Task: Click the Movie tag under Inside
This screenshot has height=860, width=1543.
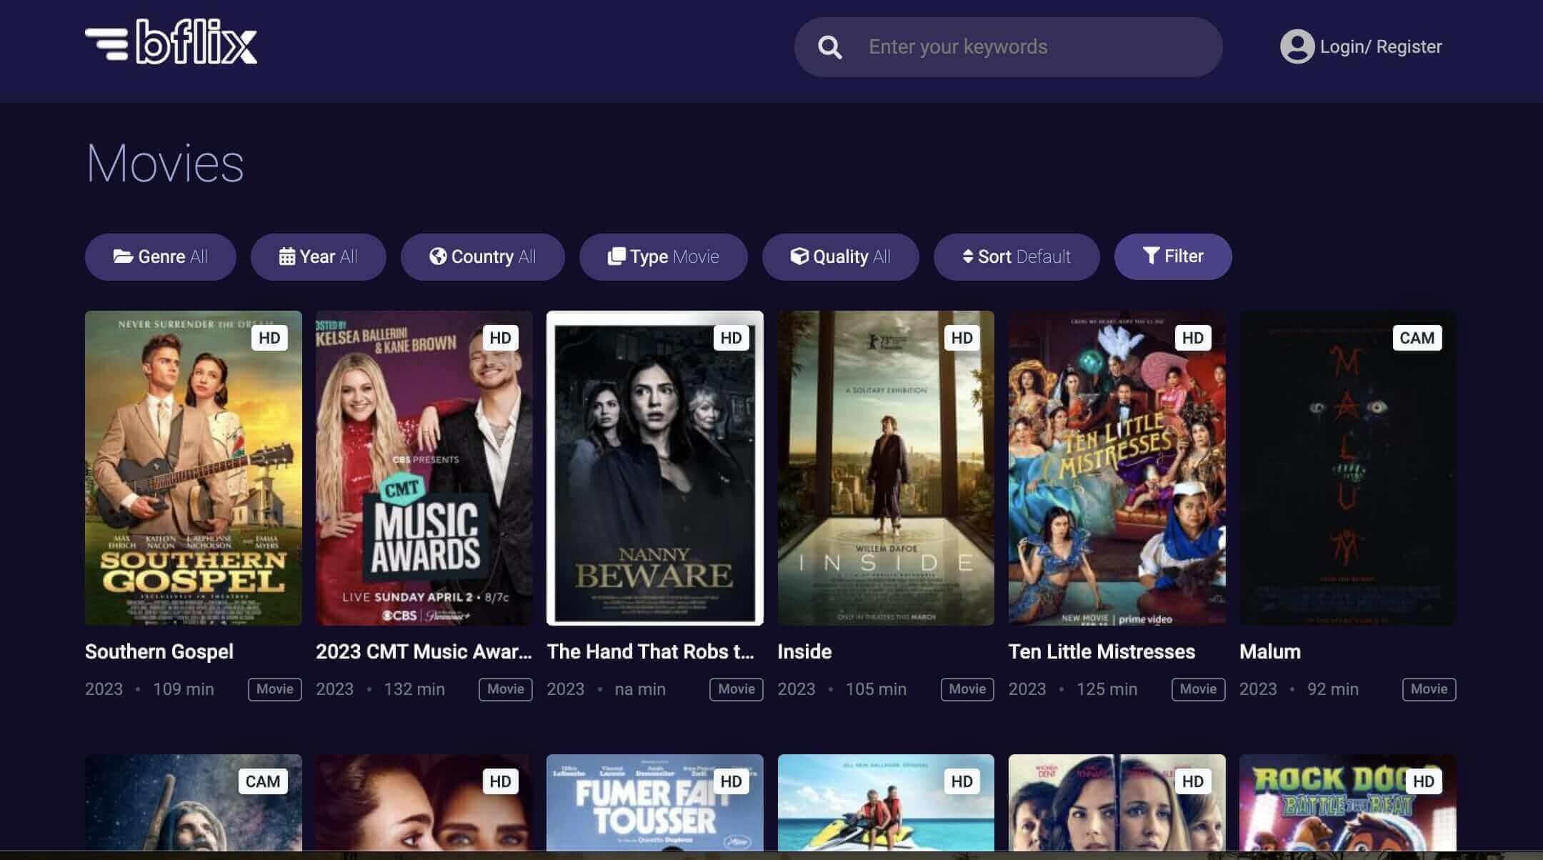Action: pyautogui.click(x=967, y=689)
